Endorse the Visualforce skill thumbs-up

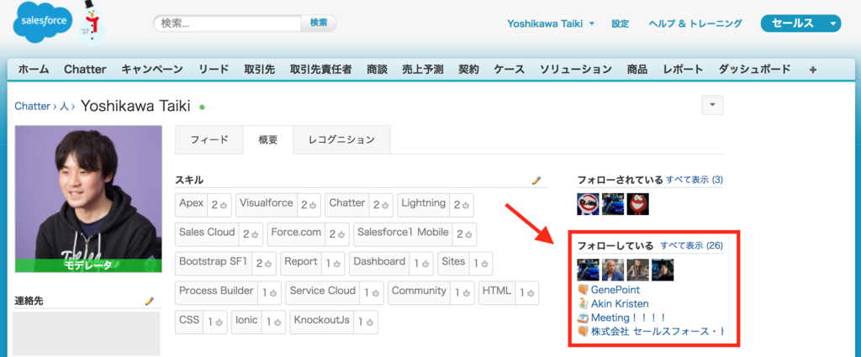tap(312, 205)
